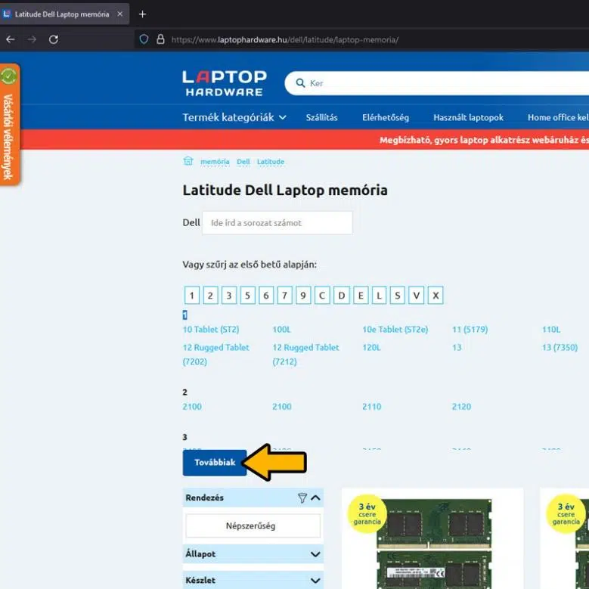
Task: Filter by first letter V
Action: [416, 295]
